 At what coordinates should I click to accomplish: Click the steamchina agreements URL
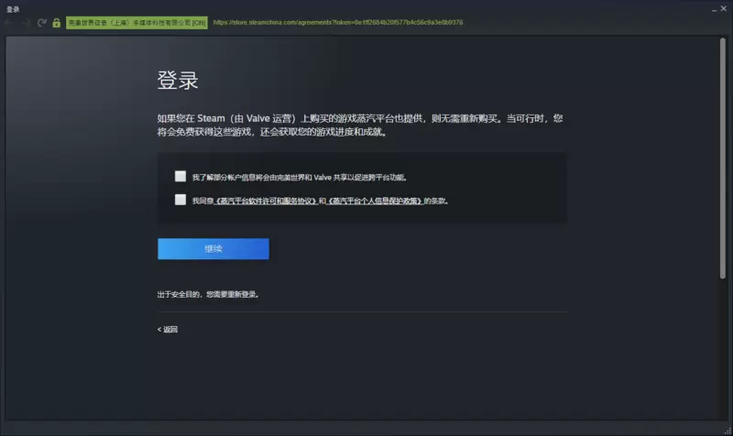click(x=338, y=22)
